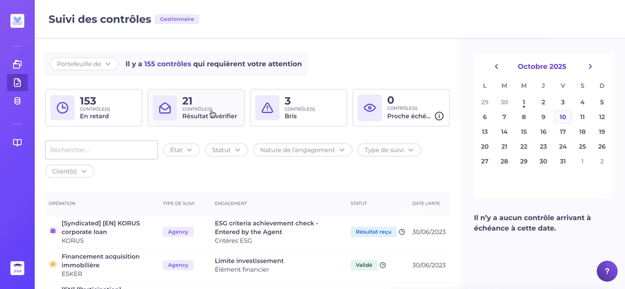Click the clock icon beside Résultat reçu
Image resolution: width=625 pixels, height=289 pixels.
point(402,232)
